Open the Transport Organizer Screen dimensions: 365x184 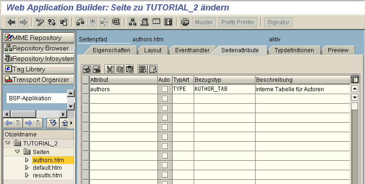tap(39, 79)
